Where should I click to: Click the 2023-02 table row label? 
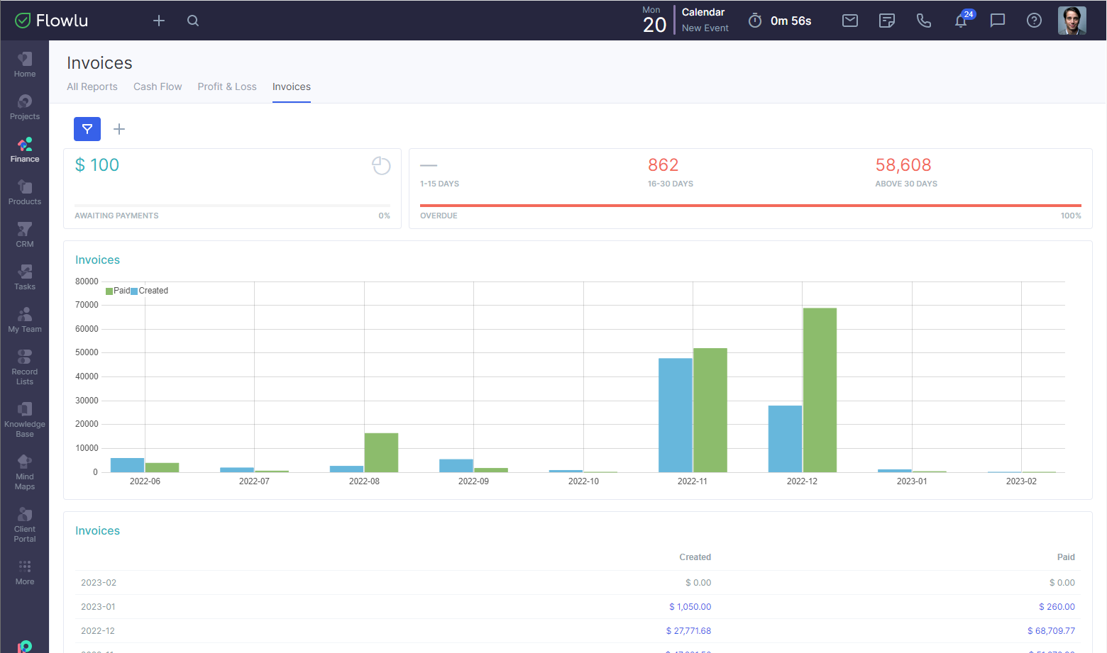pyautogui.click(x=99, y=583)
